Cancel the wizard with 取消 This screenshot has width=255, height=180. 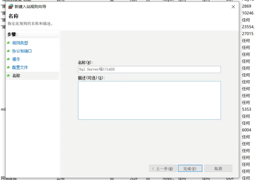point(218,168)
